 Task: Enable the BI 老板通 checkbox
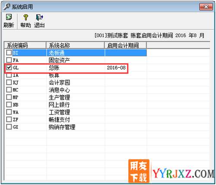coord(9,52)
